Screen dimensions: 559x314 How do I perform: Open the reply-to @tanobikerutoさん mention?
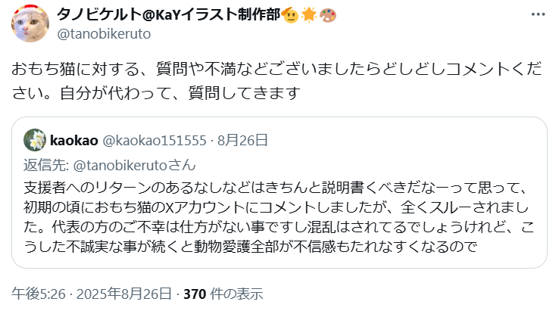134,165
